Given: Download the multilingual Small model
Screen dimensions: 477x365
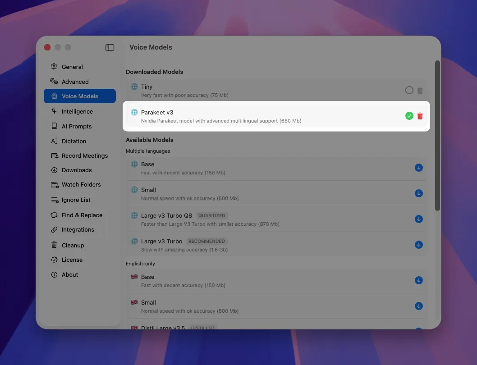Looking at the screenshot, I should (418, 193).
